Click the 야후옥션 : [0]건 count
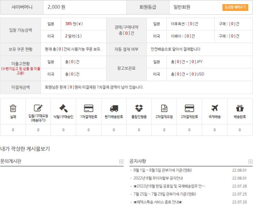 tap(184, 24)
